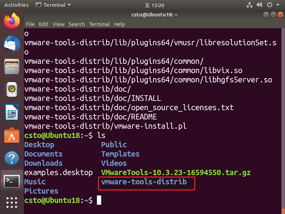Click the vmware-tools-distrib/doc/ line
The height and width of the screenshot is (214, 285).
pyautogui.click(x=78, y=89)
